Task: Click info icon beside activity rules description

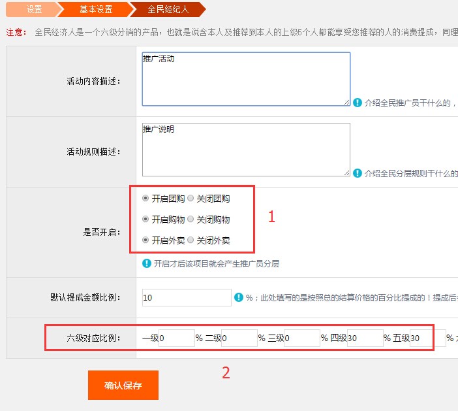Action: pyautogui.click(x=358, y=173)
